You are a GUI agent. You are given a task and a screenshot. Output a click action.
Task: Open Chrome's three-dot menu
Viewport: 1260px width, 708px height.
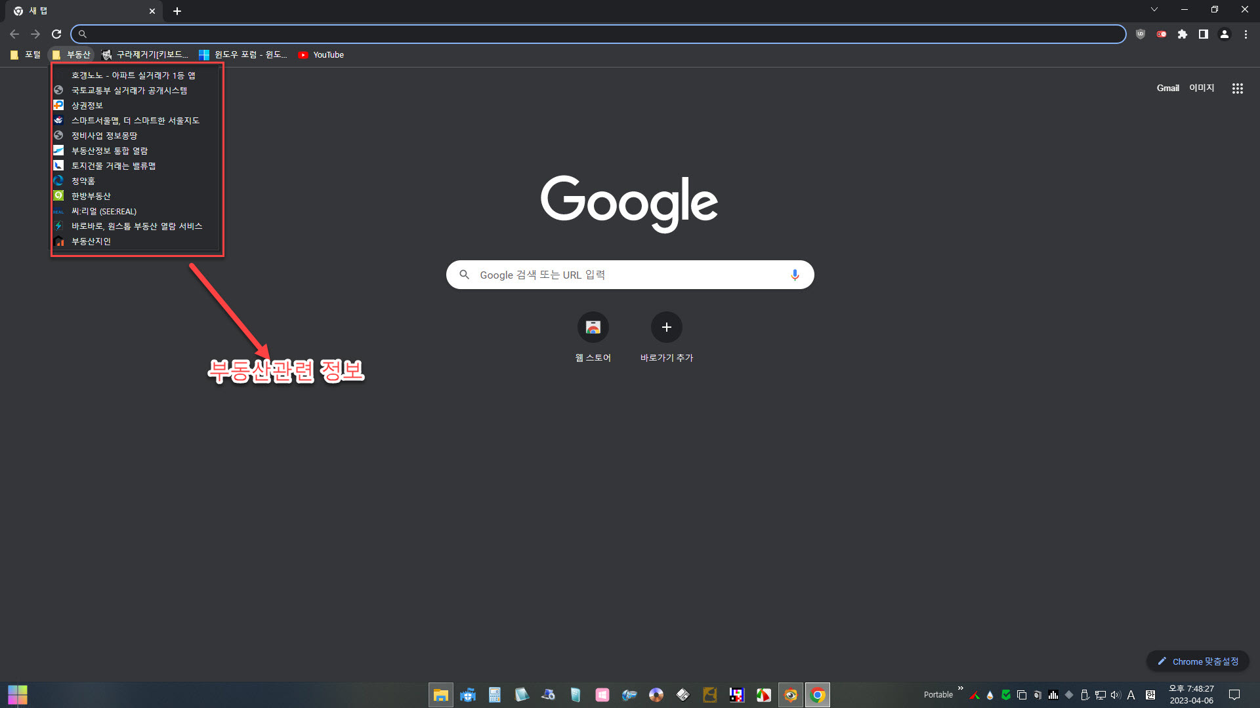tap(1246, 34)
